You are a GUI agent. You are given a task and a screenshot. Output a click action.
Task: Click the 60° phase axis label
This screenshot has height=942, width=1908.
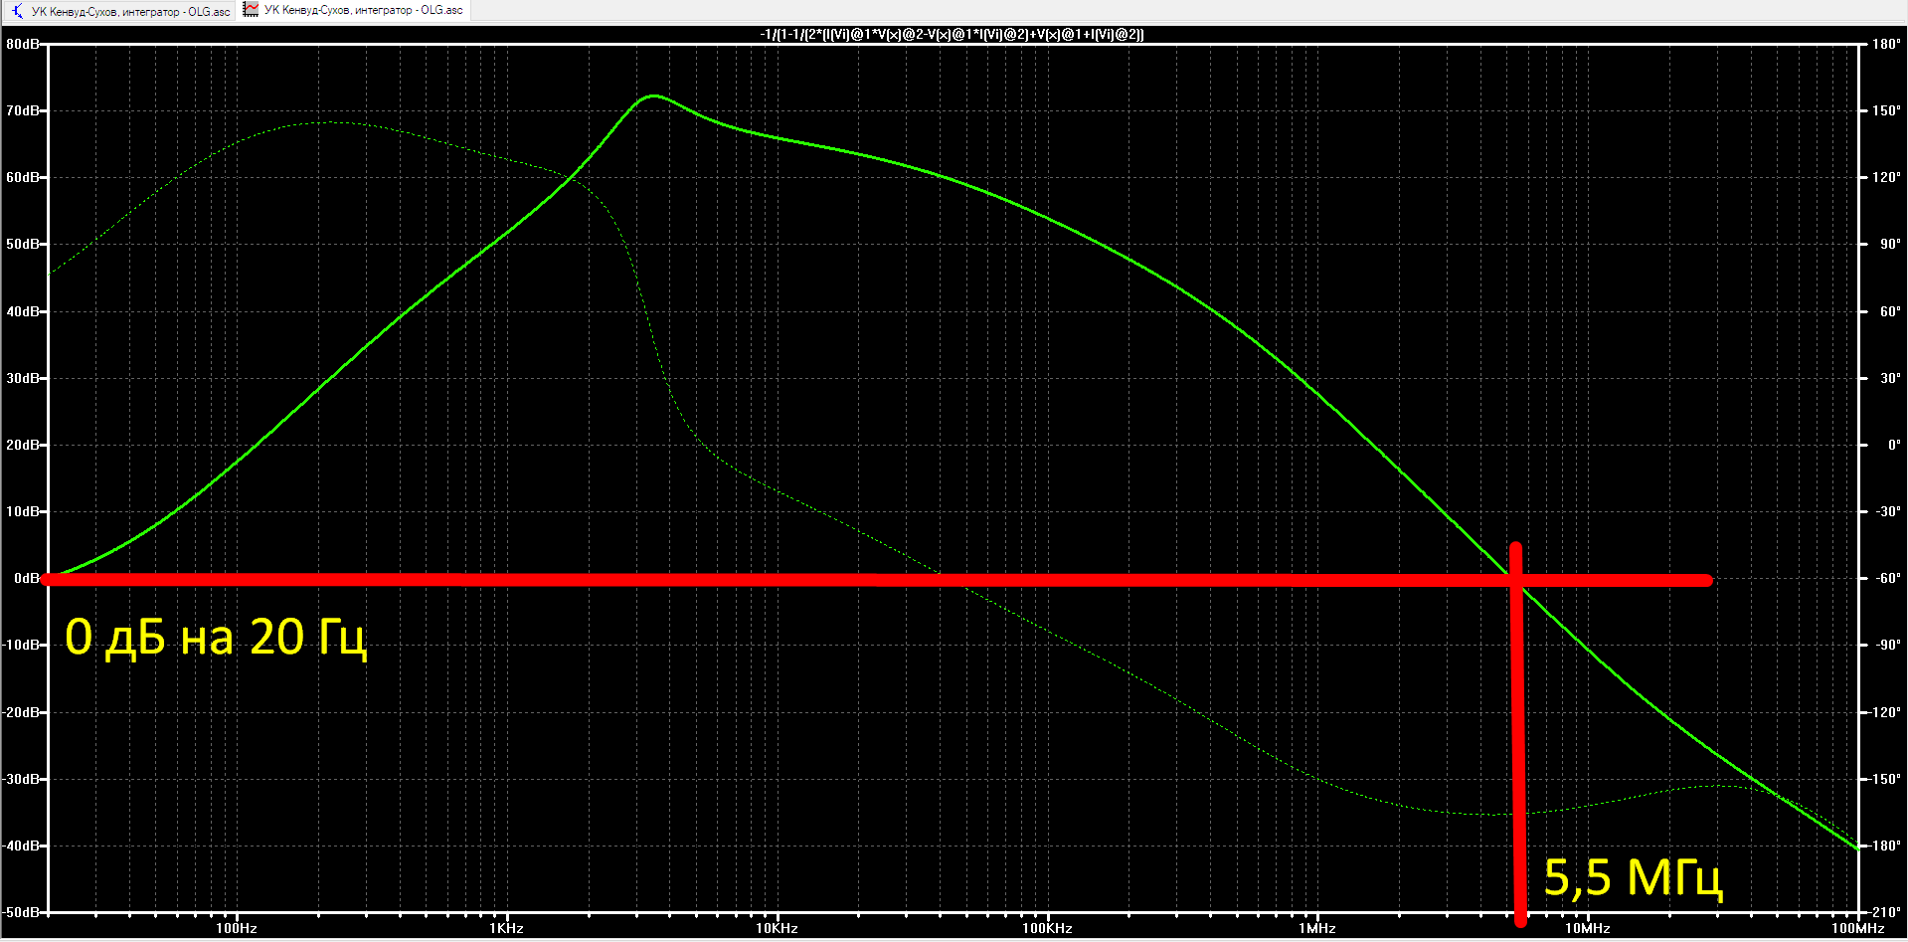click(1890, 311)
